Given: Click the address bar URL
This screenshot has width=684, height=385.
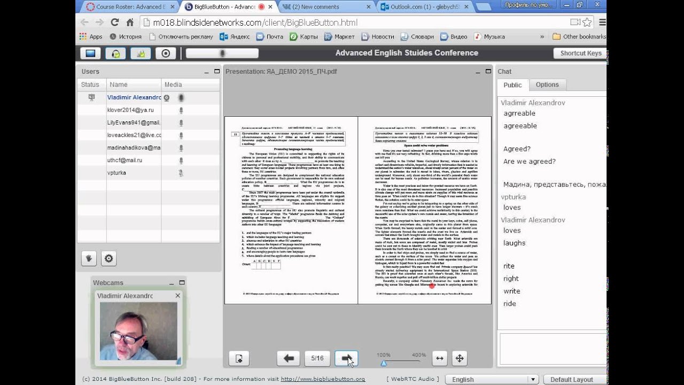Looking at the screenshot, I should tap(255, 22).
